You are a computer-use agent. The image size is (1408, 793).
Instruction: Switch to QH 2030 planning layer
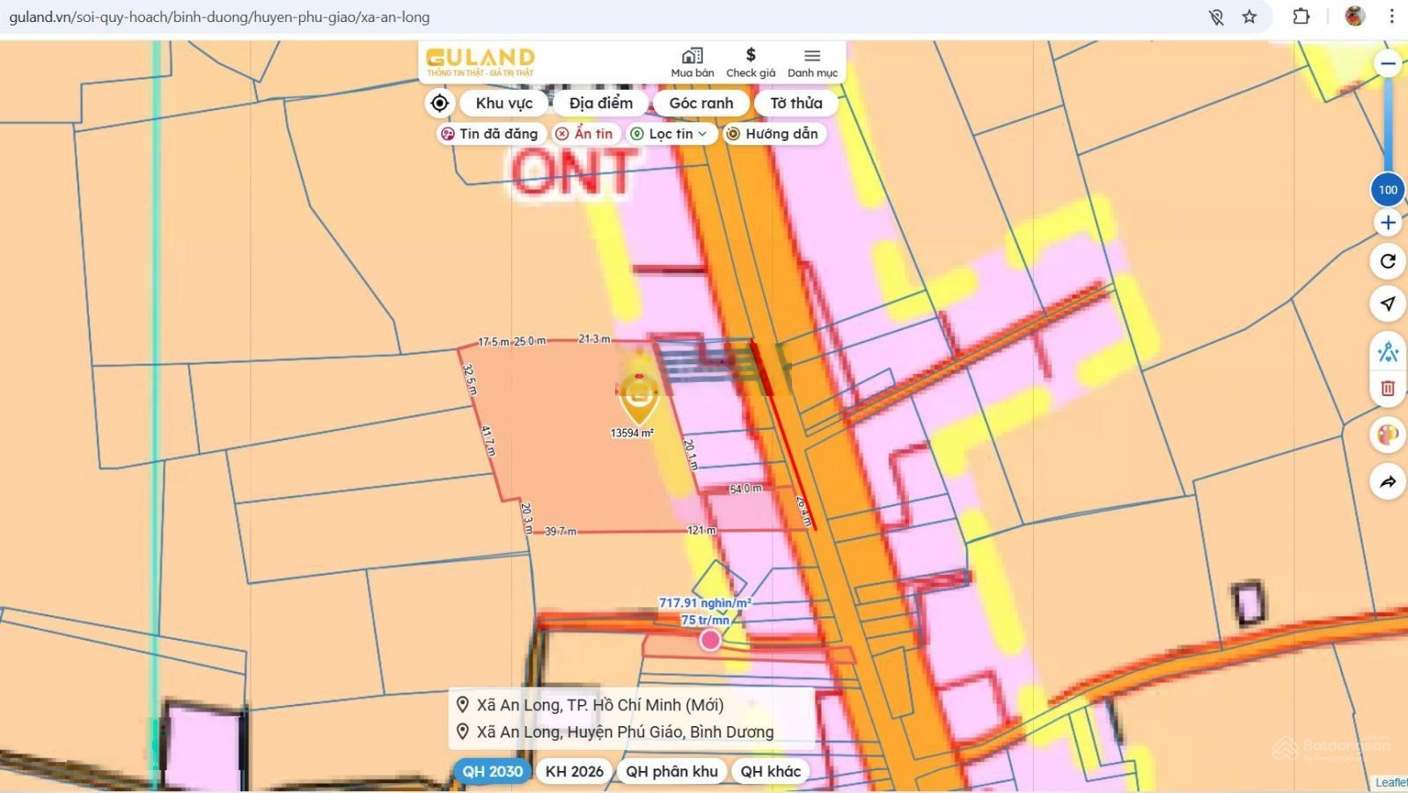tap(492, 771)
